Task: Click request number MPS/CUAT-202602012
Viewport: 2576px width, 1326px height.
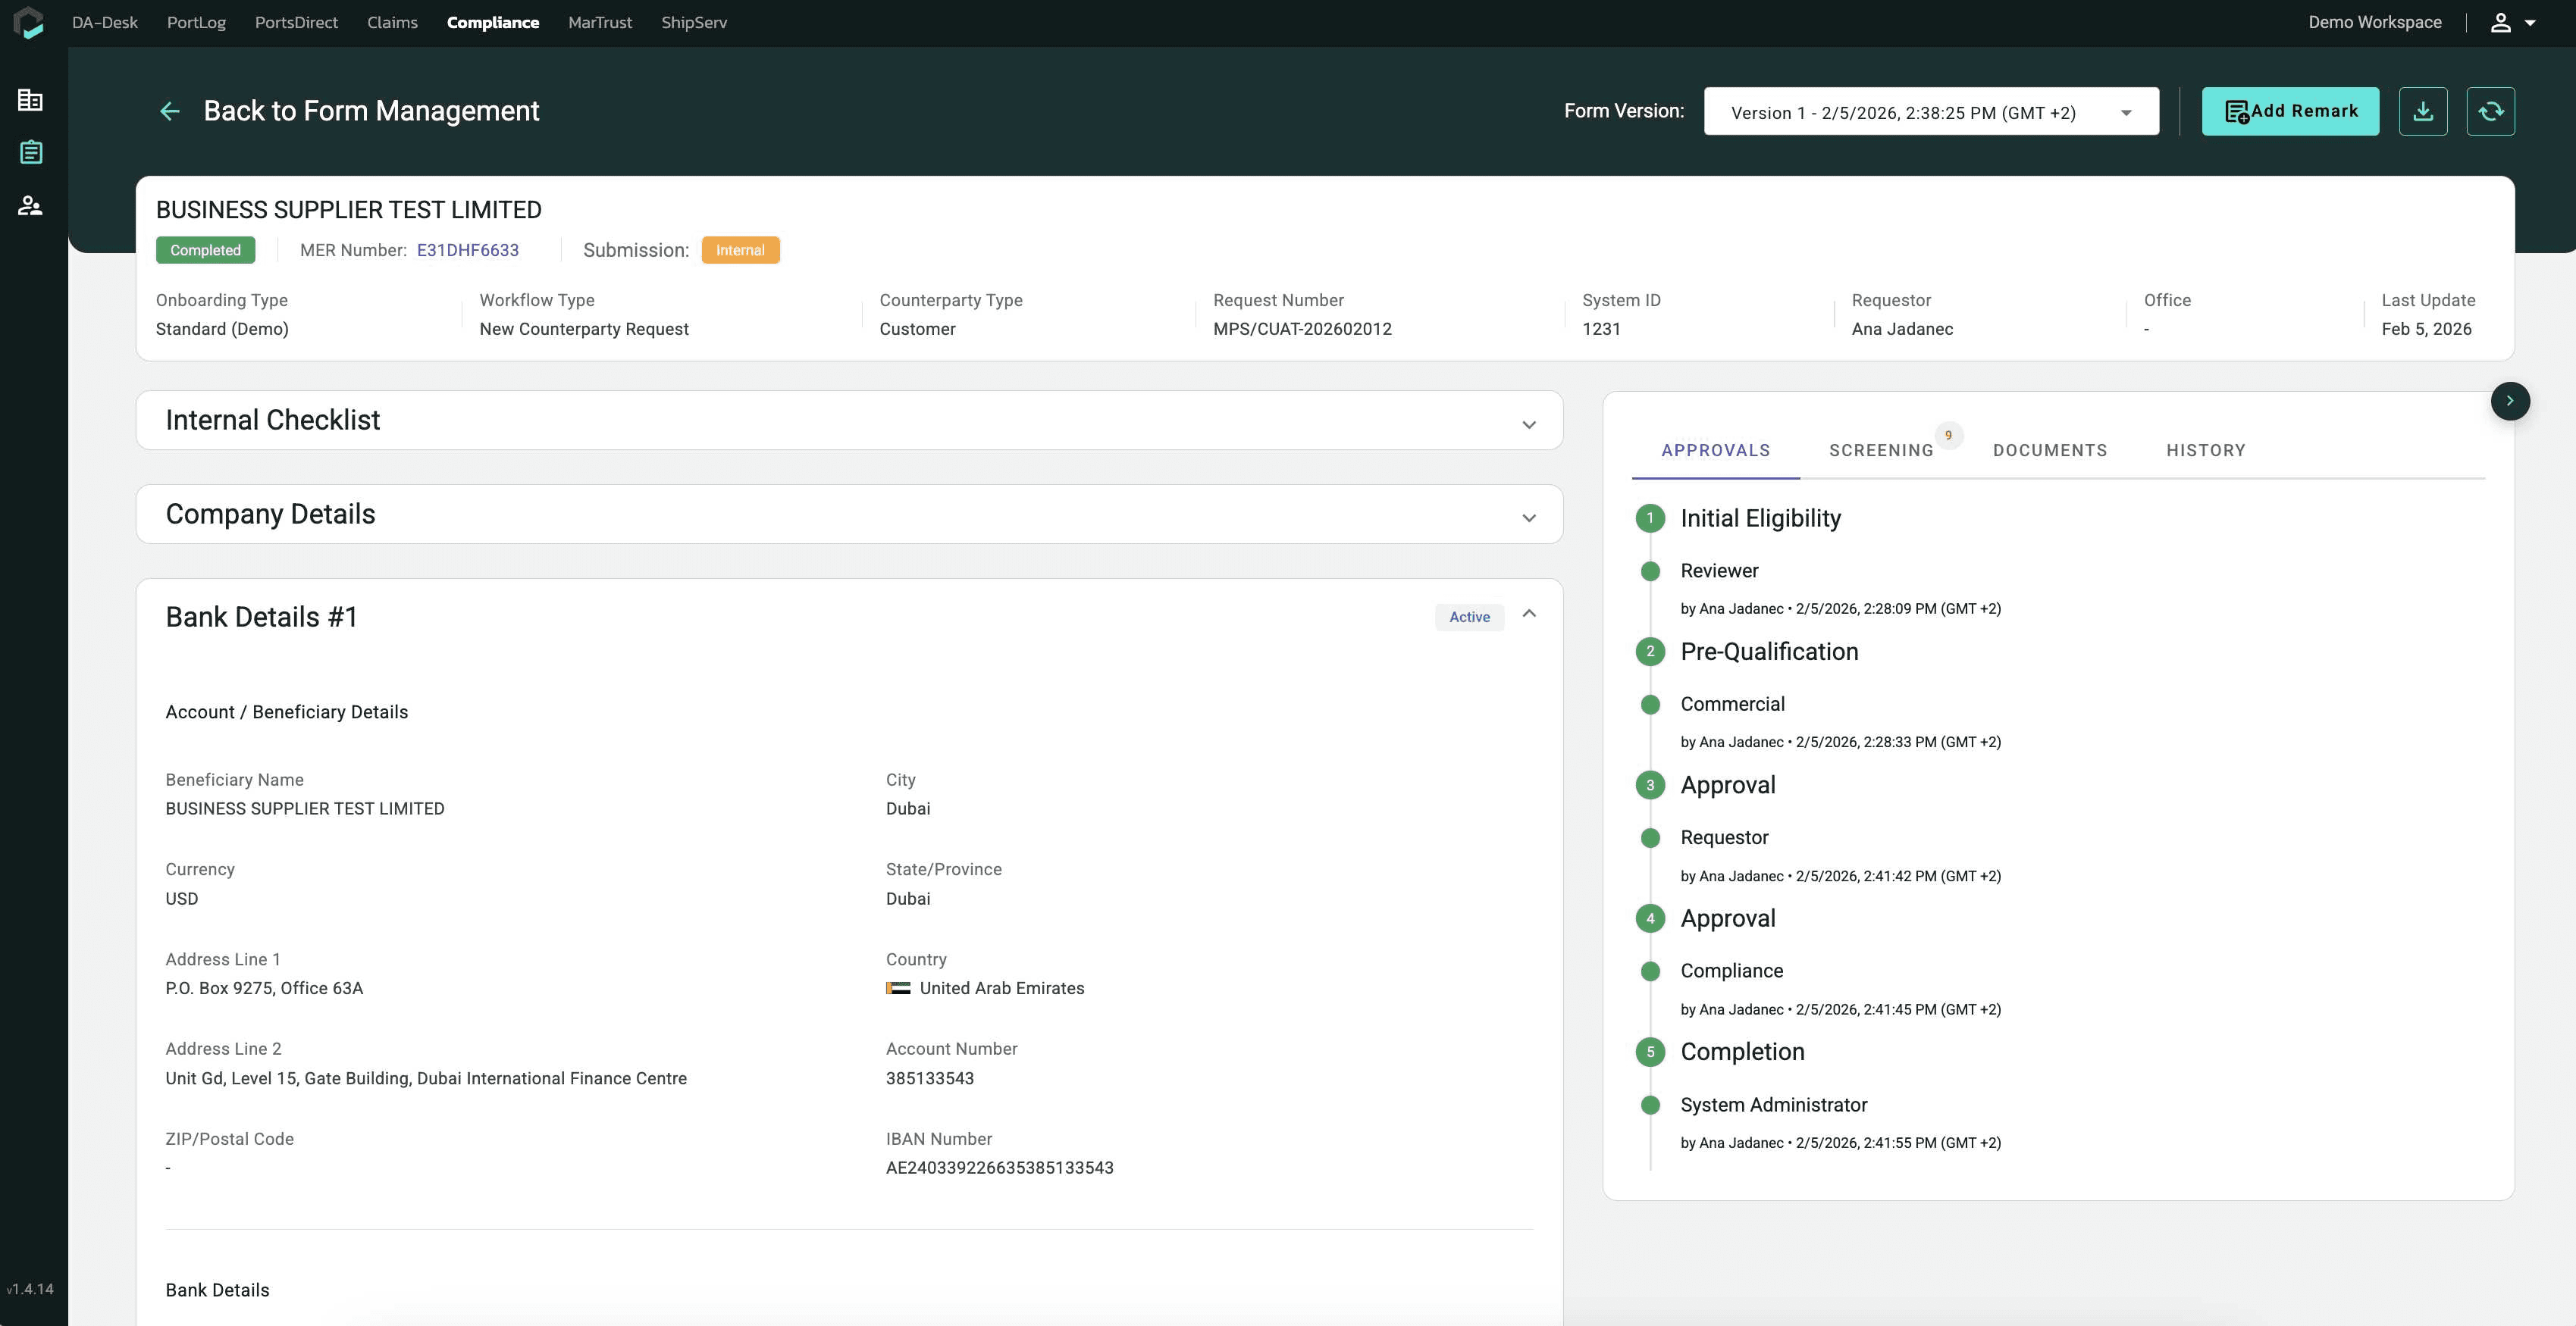Action: (1302, 329)
